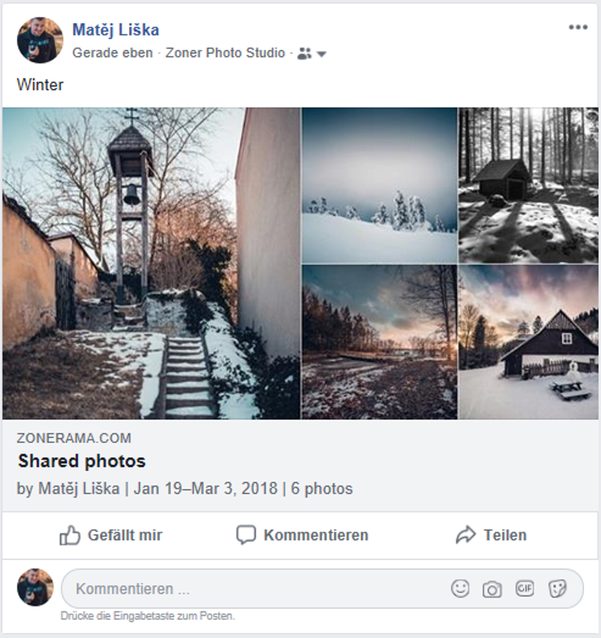
Task: View the snowy cottage with snowman photo
Action: (528, 341)
